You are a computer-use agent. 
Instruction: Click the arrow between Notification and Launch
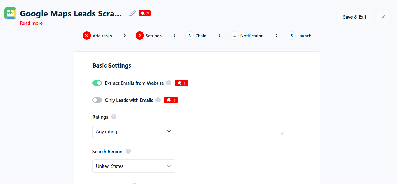[x=277, y=36]
